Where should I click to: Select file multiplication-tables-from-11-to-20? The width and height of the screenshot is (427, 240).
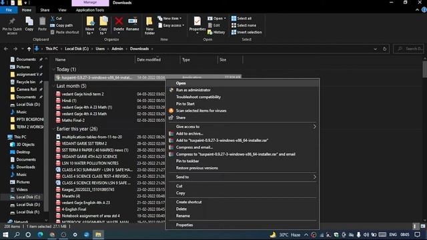click(92, 137)
